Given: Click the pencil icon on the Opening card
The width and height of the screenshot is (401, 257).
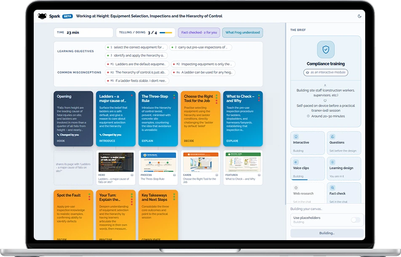Looking at the screenshot, I should [x=58, y=135].
